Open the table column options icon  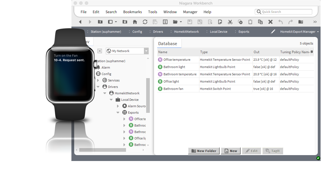coord(312,52)
